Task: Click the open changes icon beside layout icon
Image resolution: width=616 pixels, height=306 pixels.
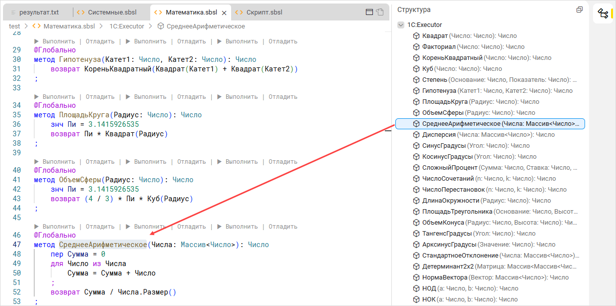Action: coord(380,12)
